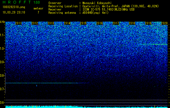Click observer name Masayuki Kobayashi

tap(97, 3)
